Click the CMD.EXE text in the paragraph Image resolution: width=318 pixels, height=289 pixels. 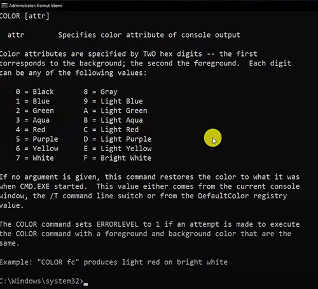click(x=35, y=187)
